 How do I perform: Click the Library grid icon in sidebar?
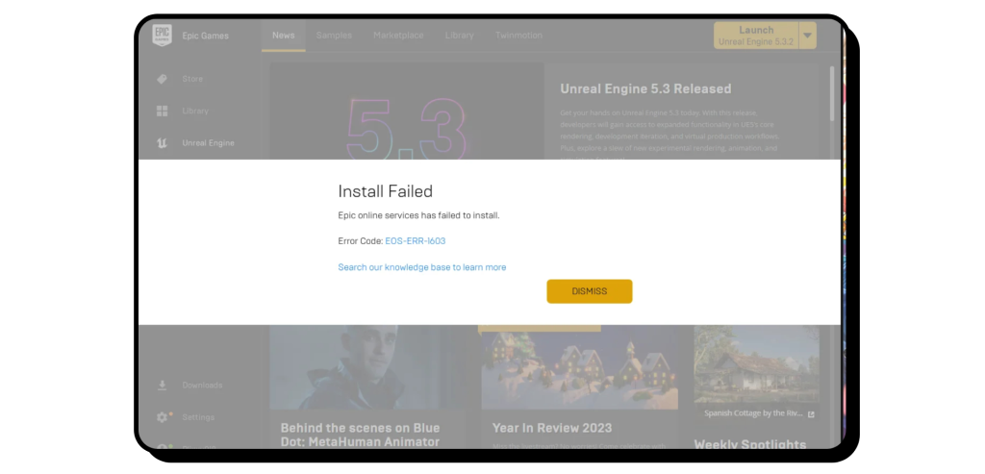(162, 111)
